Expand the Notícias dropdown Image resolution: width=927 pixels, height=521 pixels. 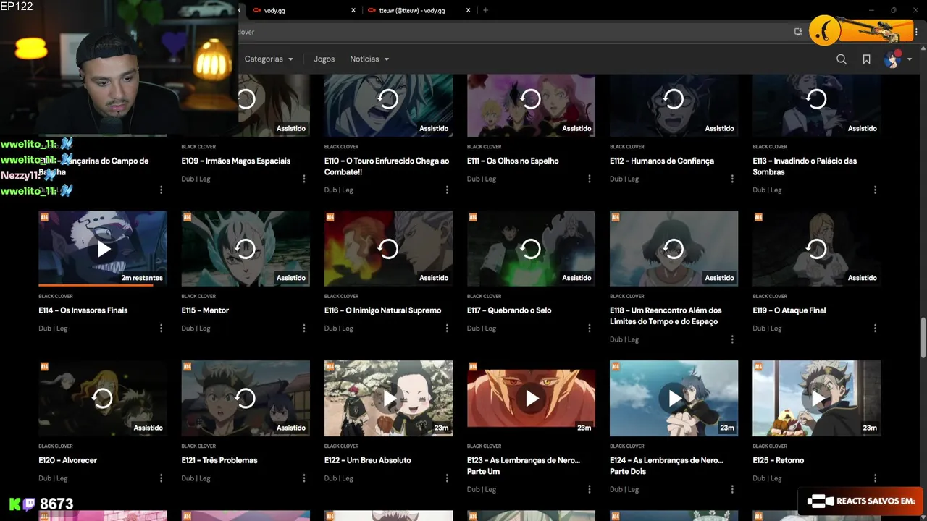point(369,59)
